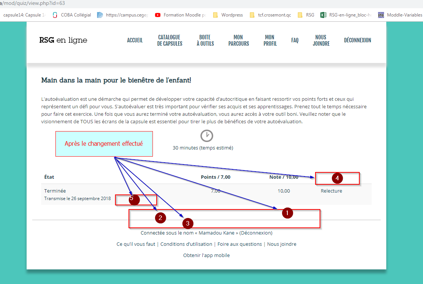
Task: Open Catalogue de capsules in navigation
Action: click(170, 40)
